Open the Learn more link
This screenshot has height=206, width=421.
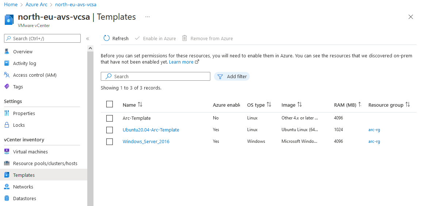tap(181, 62)
